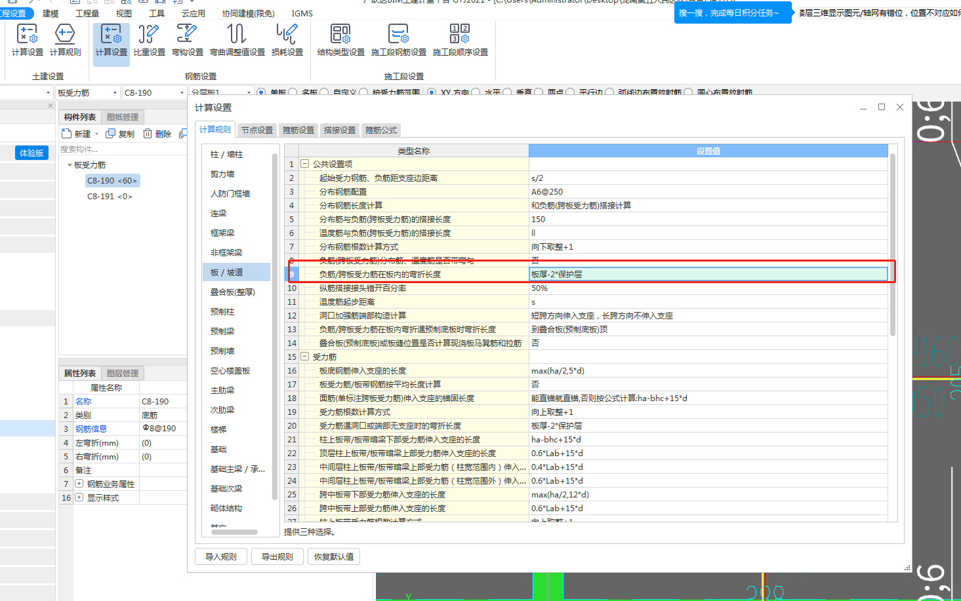Click 钢筋信息 property link
The width and height of the screenshot is (961, 601).
91,429
